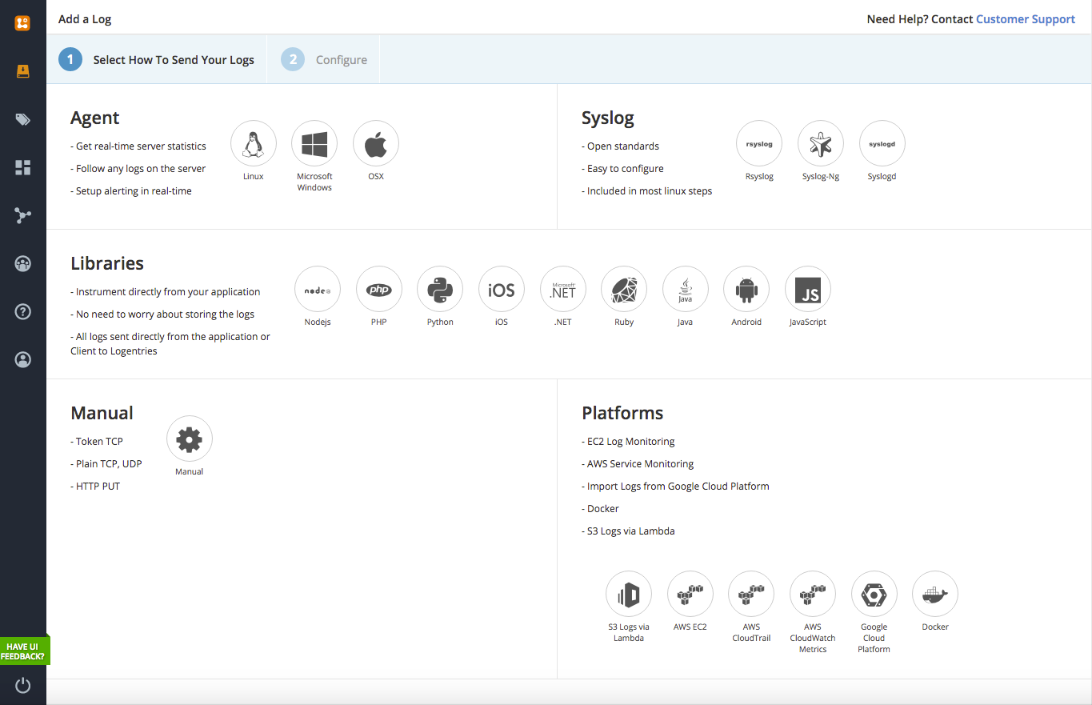Choose the Python library icon

coord(440,290)
